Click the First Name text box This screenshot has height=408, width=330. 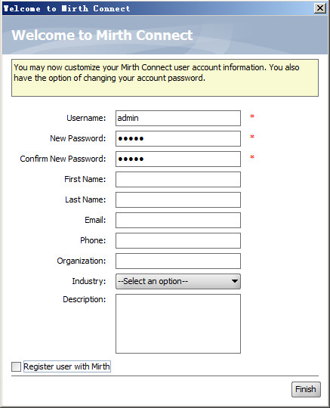178,179
